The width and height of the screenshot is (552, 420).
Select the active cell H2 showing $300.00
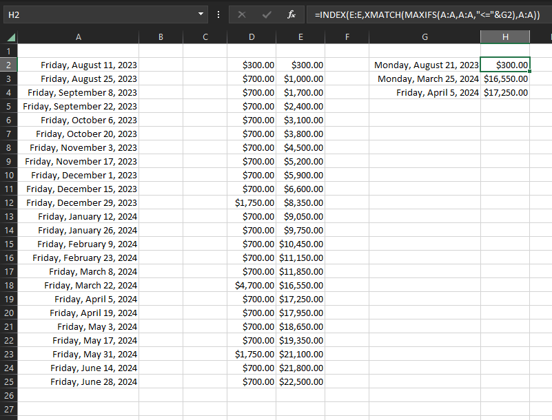tap(505, 65)
